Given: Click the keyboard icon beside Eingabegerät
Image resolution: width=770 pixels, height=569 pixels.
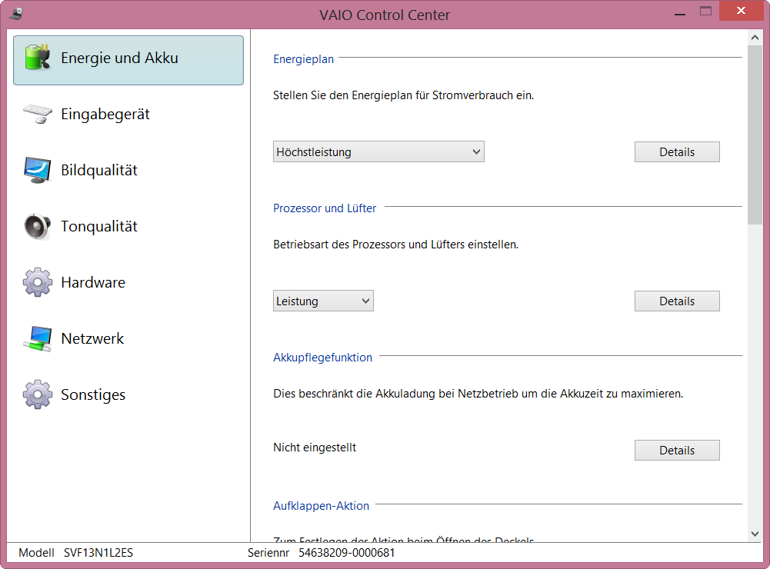Looking at the screenshot, I should coord(38,114).
